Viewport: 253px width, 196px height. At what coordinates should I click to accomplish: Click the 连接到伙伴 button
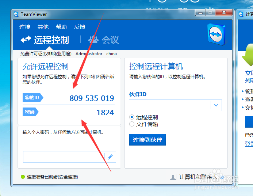[x=147, y=140]
